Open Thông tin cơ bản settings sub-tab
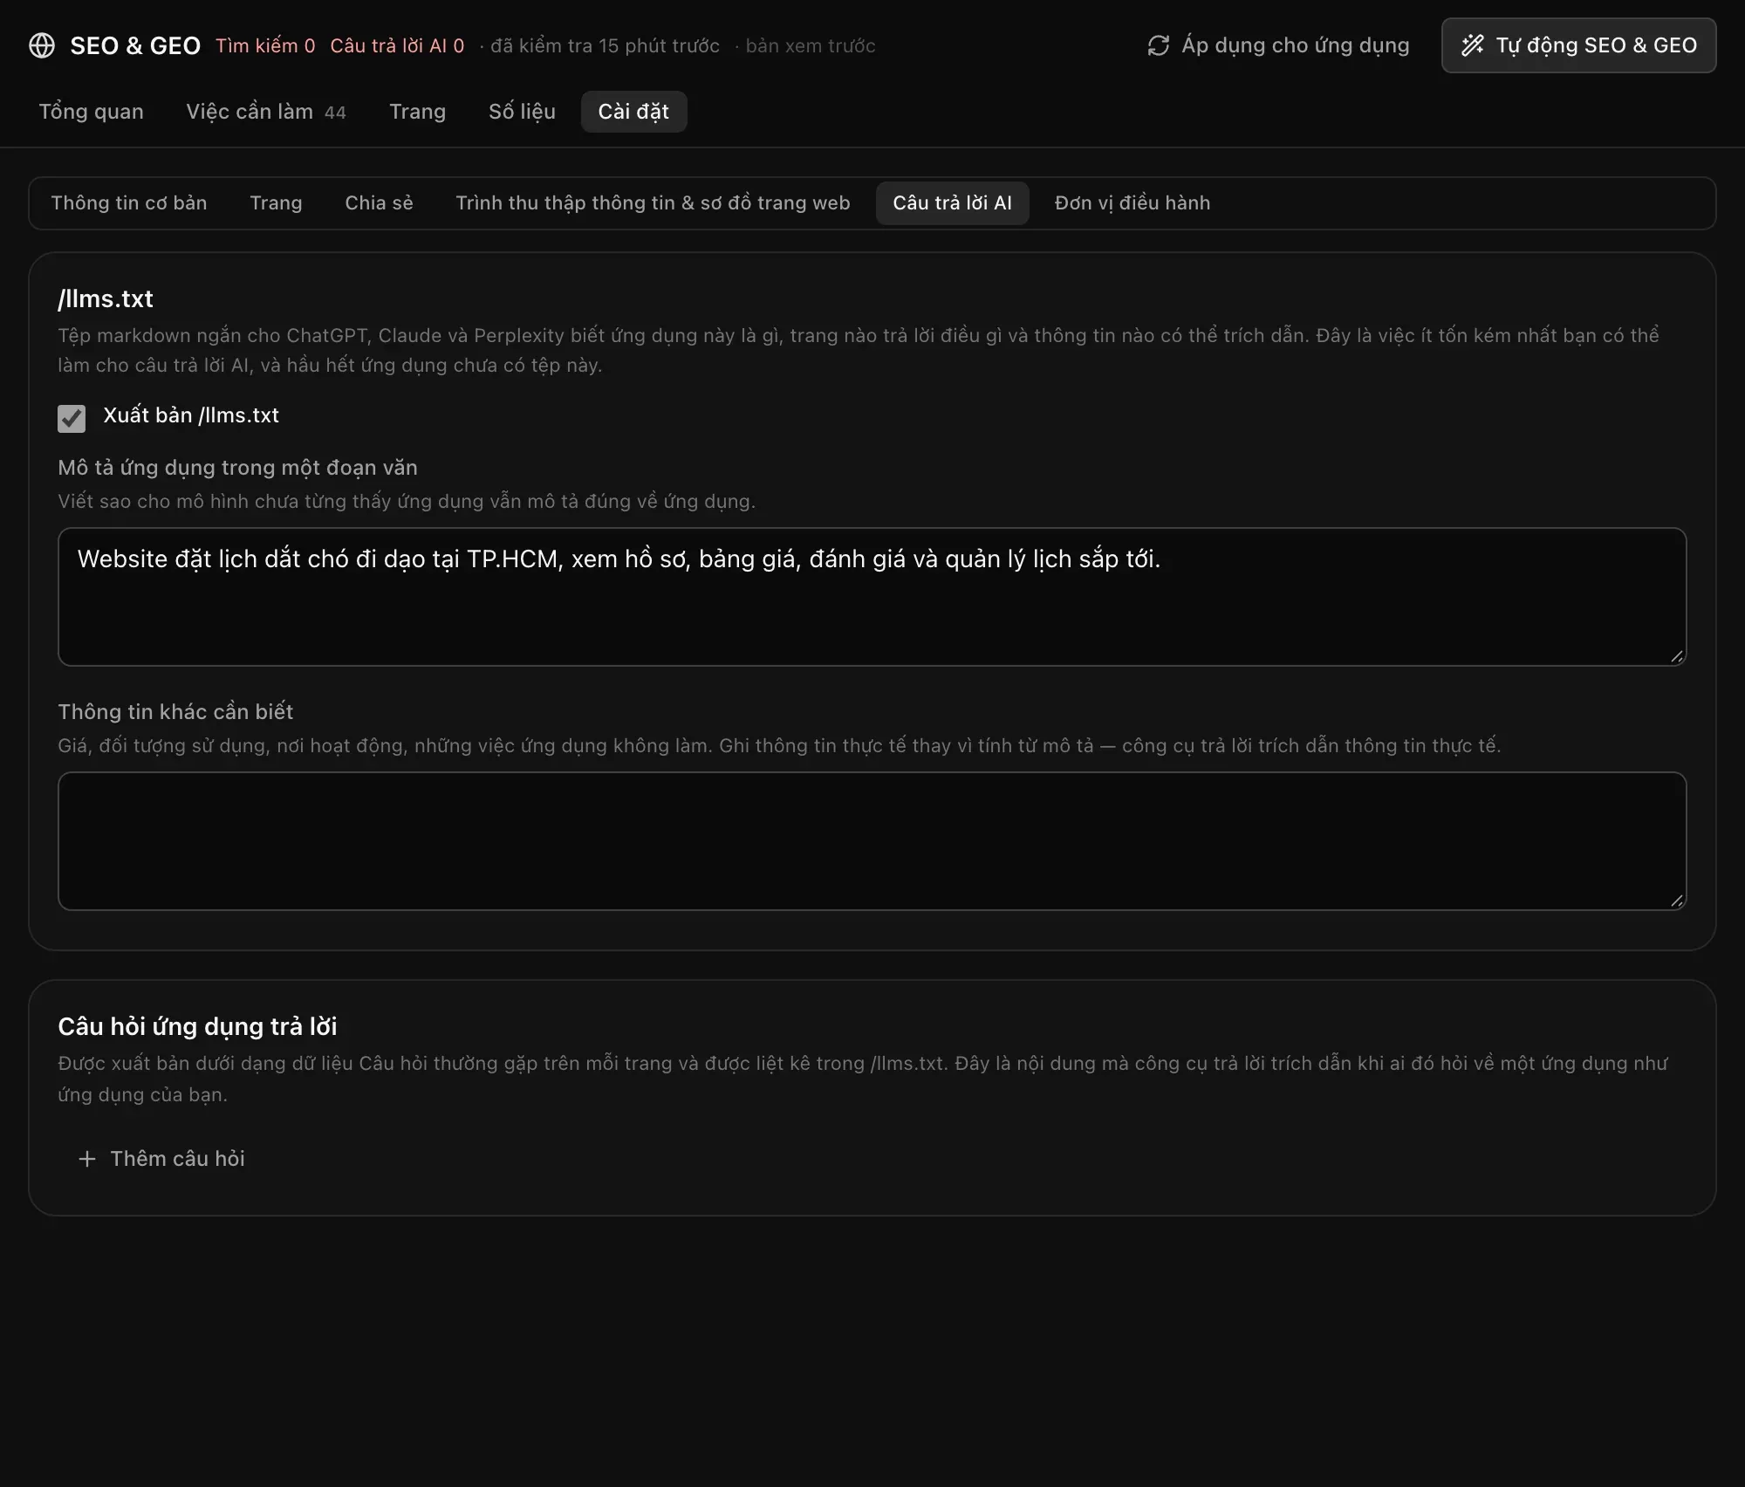 (x=129, y=203)
